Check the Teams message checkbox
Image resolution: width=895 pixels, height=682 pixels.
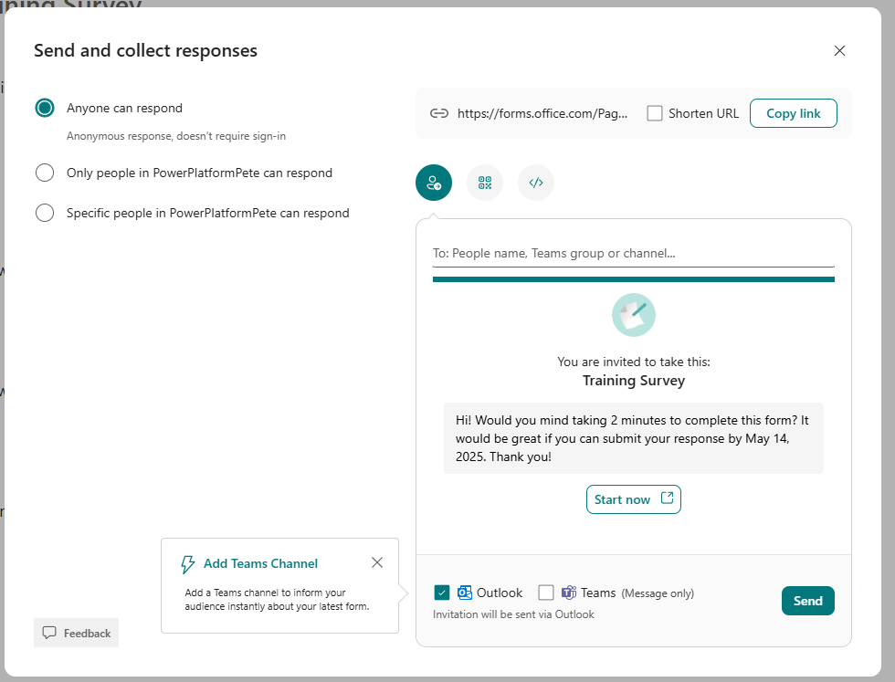tap(546, 593)
